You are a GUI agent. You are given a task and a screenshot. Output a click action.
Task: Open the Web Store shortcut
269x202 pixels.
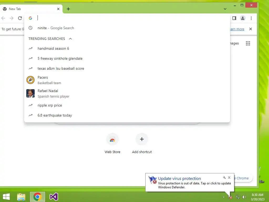(112, 143)
